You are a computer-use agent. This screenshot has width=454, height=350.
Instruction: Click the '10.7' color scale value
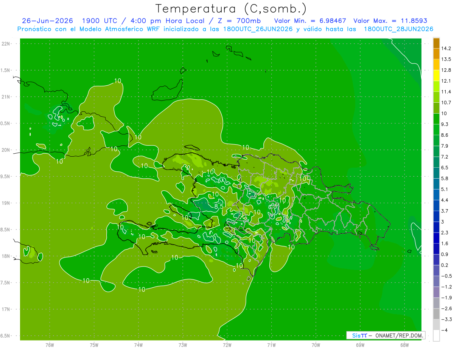[x=446, y=103]
